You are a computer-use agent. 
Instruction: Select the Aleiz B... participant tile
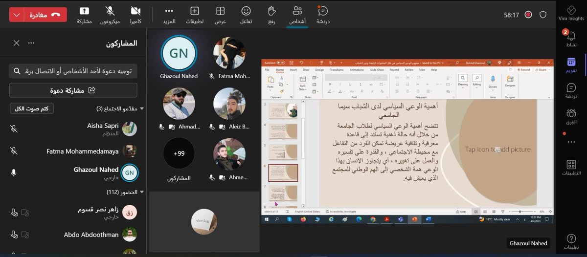[x=229, y=109]
